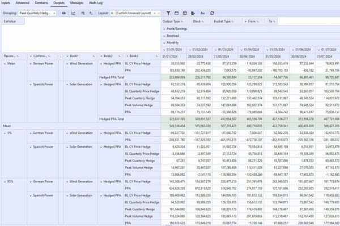Click the sort icon on Book2 header

(x=120, y=56)
